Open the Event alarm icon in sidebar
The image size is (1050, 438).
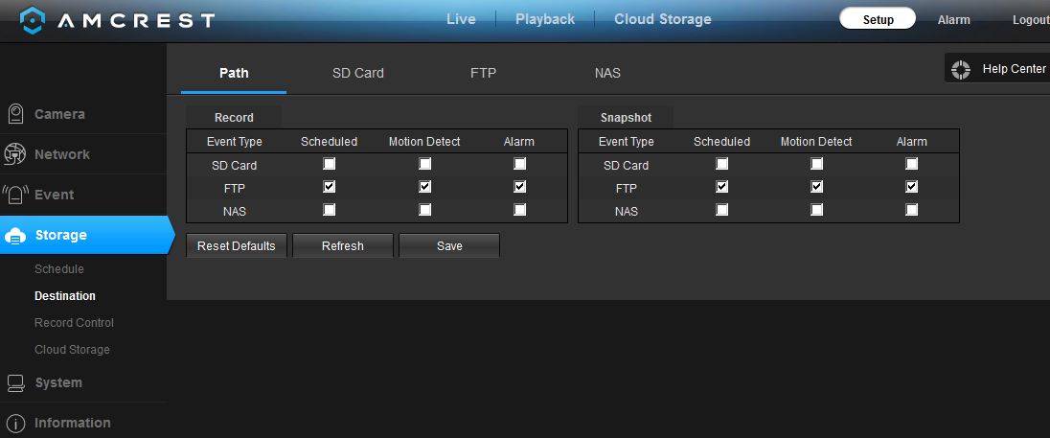(x=14, y=195)
